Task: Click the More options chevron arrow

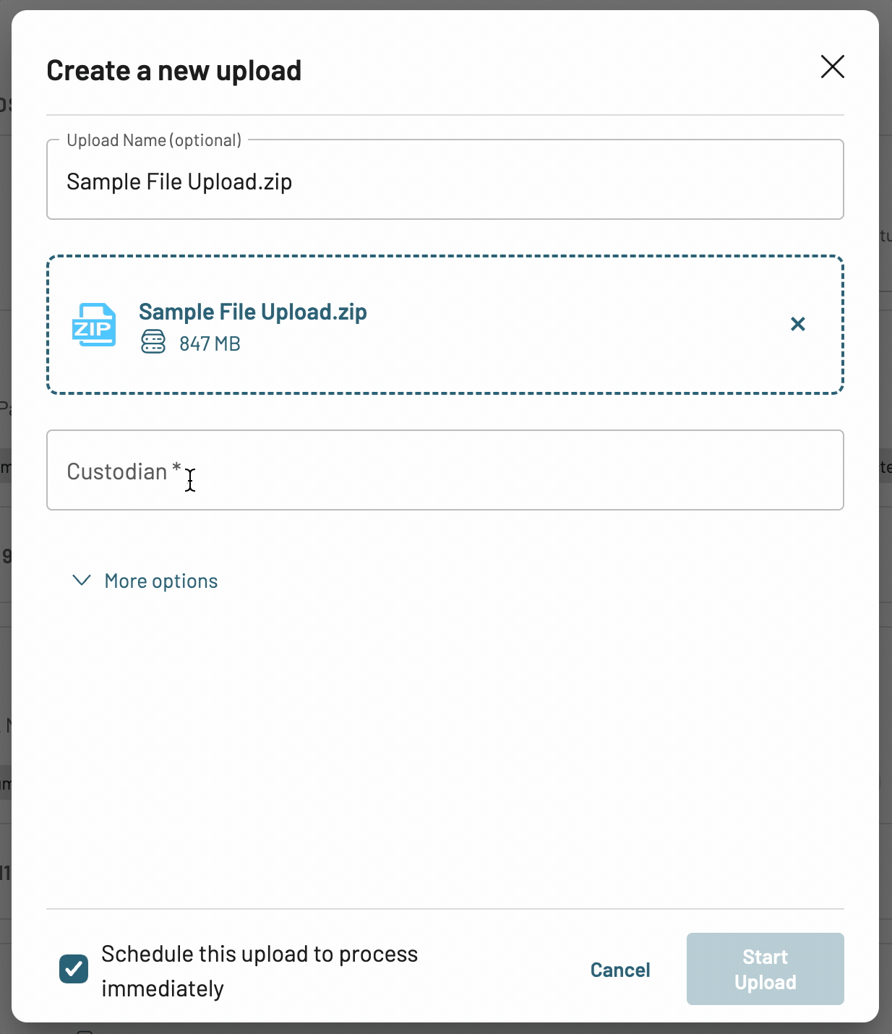Action: pyautogui.click(x=82, y=580)
